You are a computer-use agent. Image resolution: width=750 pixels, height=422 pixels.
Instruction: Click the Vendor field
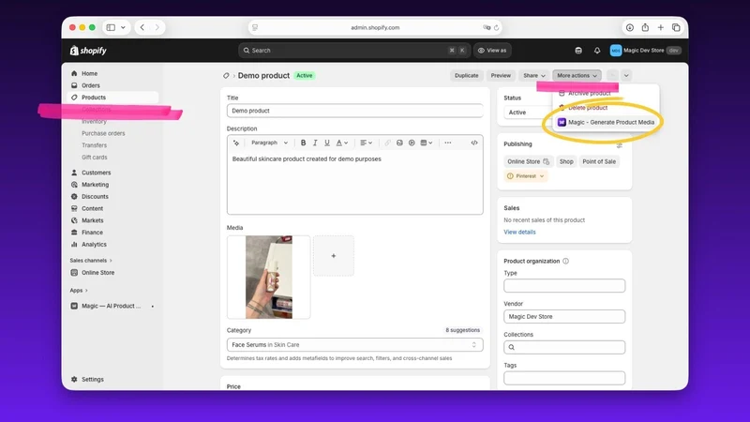click(564, 317)
